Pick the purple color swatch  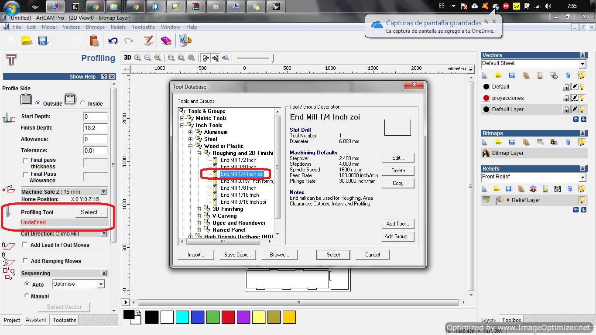coord(243,317)
